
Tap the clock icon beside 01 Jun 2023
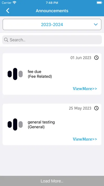(96, 58)
